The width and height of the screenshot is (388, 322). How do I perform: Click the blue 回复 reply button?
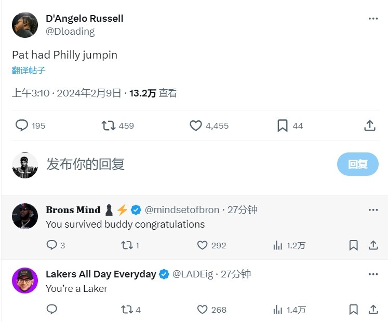(357, 164)
